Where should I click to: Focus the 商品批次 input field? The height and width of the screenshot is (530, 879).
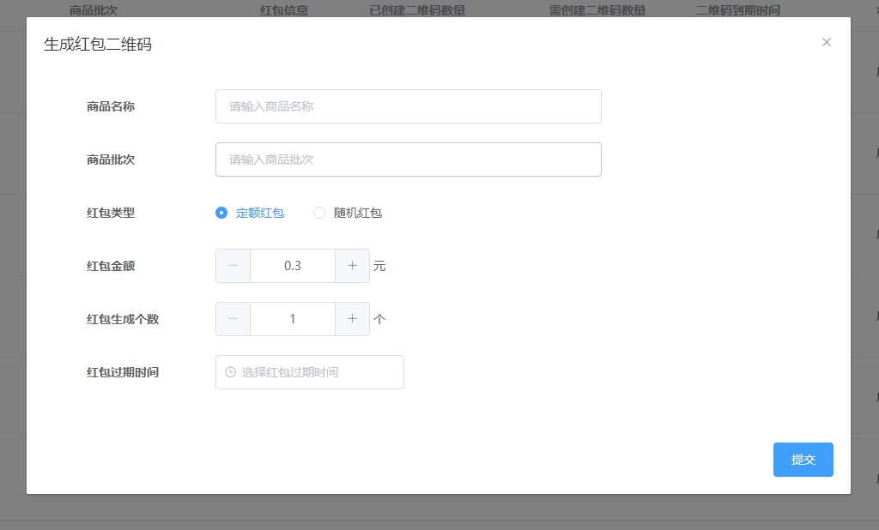(408, 160)
